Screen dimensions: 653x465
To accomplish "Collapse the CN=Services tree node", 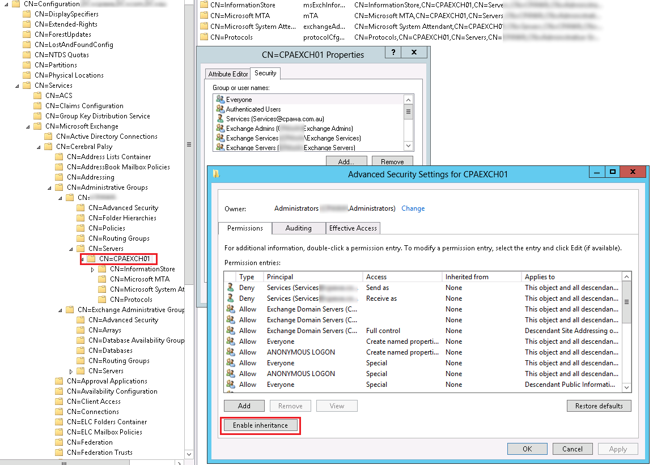I will 17,86.
